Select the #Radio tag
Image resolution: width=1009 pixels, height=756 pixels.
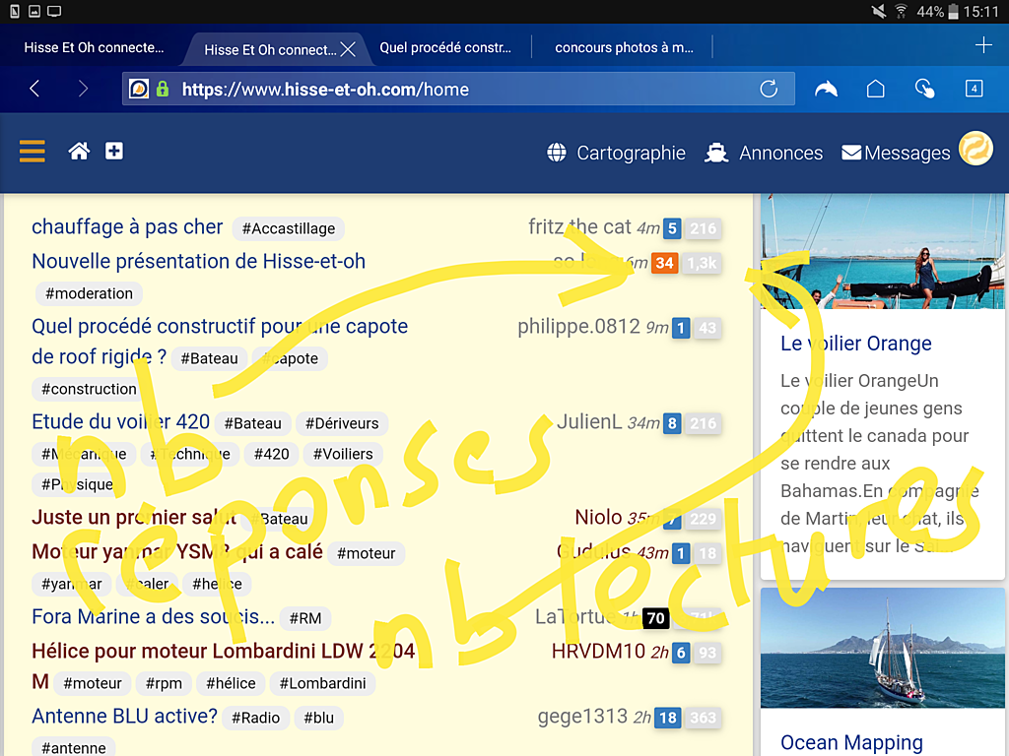point(255,718)
